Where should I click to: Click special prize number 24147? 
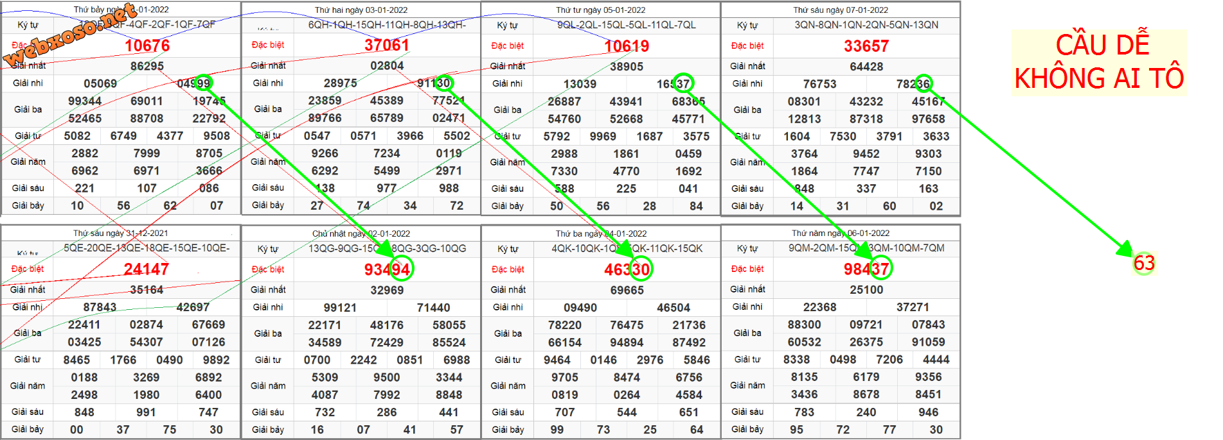click(147, 269)
